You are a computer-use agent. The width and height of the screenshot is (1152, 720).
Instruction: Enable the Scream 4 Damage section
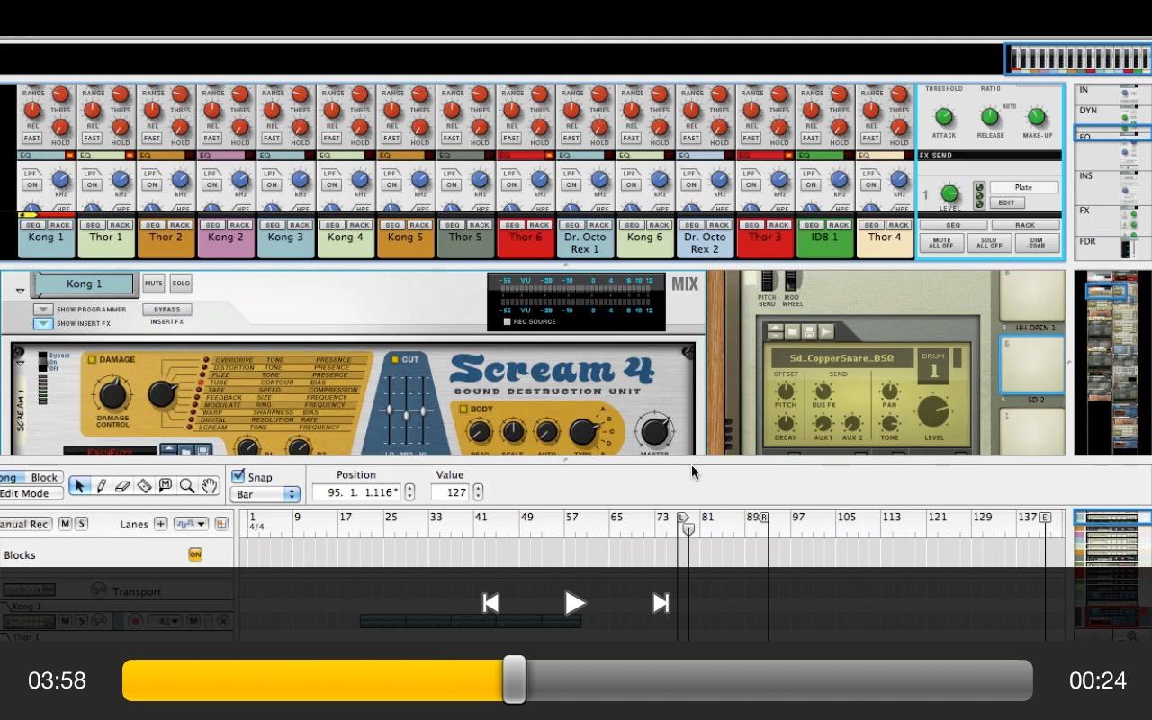(92, 359)
